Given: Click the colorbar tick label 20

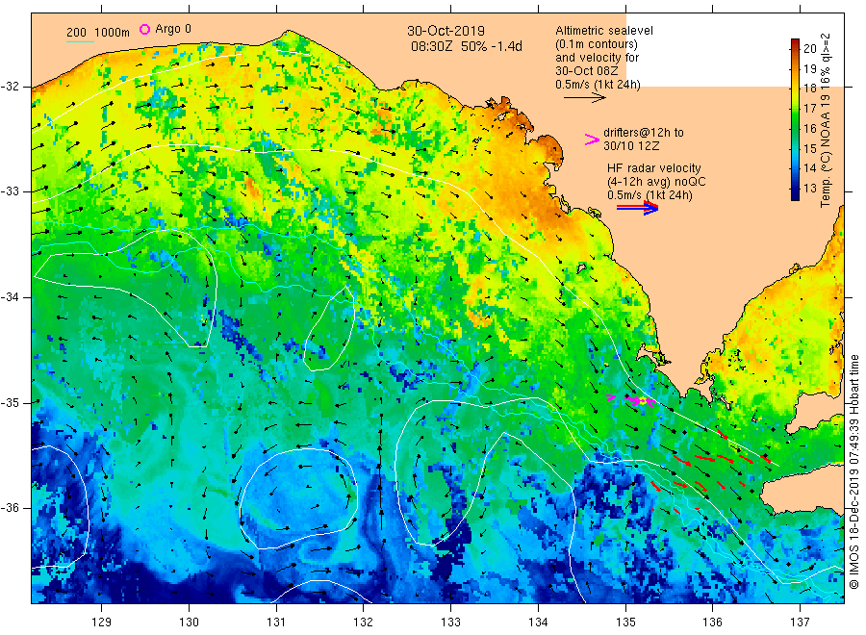Looking at the screenshot, I should coord(809,49).
